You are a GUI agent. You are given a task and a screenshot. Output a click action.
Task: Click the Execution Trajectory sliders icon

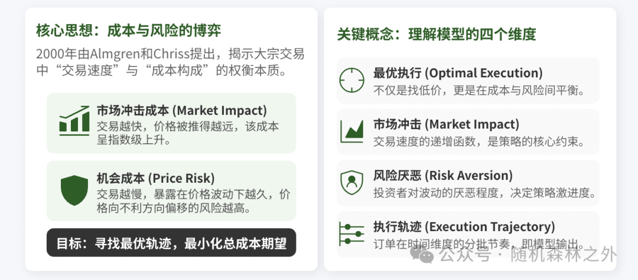click(x=351, y=233)
